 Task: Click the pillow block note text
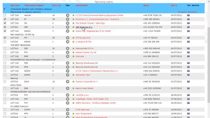coord(16,85)
